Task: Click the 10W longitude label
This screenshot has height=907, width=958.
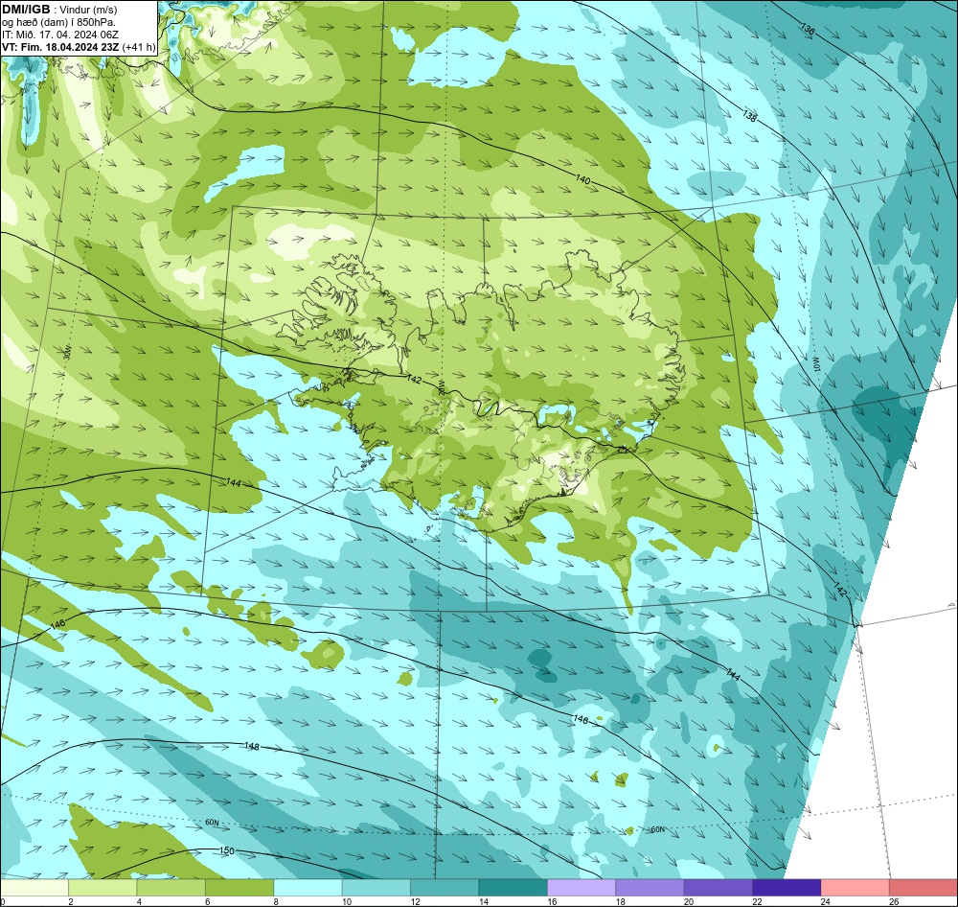Action: pos(815,364)
